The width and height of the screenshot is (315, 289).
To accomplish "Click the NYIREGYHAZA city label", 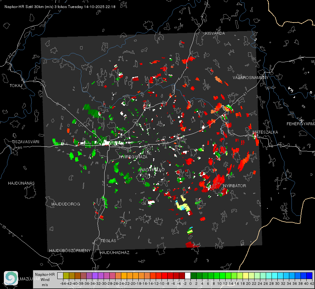I will pyautogui.click(x=133, y=157).
